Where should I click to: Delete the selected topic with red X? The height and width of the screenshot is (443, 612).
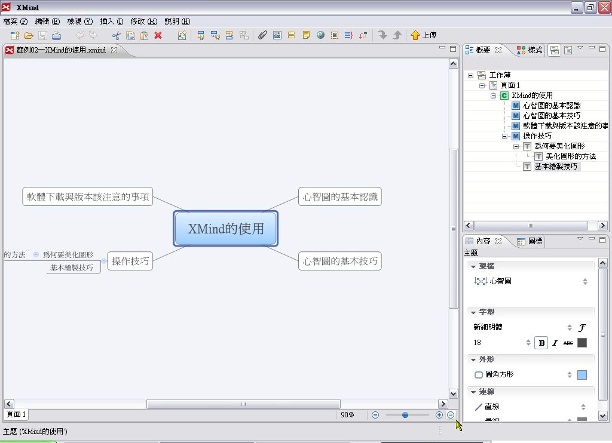point(158,35)
